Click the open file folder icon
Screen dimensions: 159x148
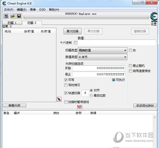point(13,16)
